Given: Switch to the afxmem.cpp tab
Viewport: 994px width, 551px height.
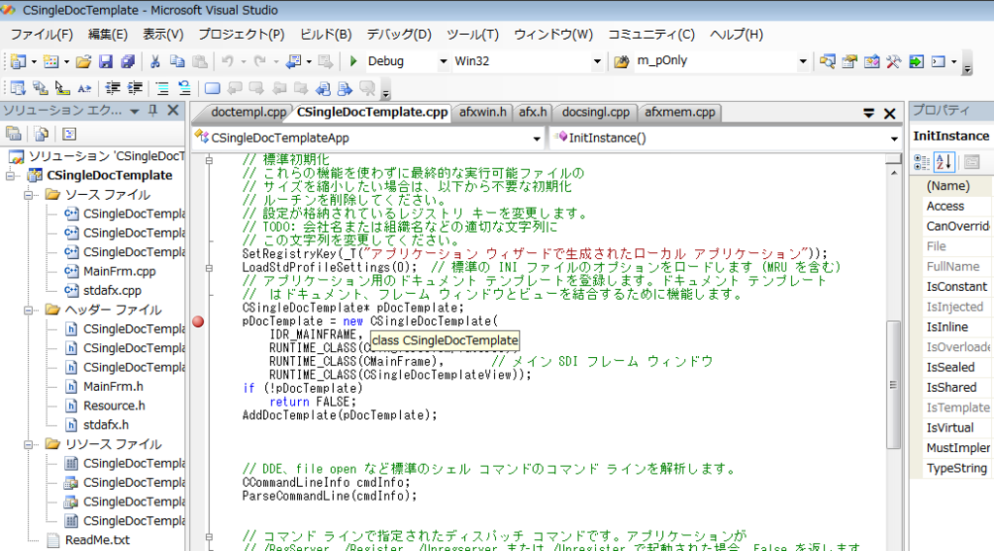Looking at the screenshot, I should [x=679, y=113].
